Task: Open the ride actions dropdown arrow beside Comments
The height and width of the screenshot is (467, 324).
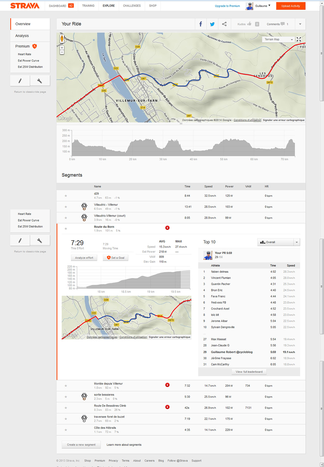Action: [x=300, y=24]
